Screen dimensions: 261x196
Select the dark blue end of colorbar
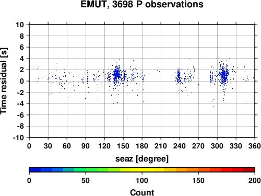(35, 170)
